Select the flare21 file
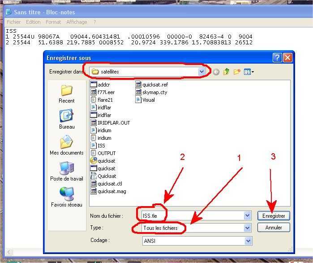This screenshot has height=263, width=313. point(102,99)
